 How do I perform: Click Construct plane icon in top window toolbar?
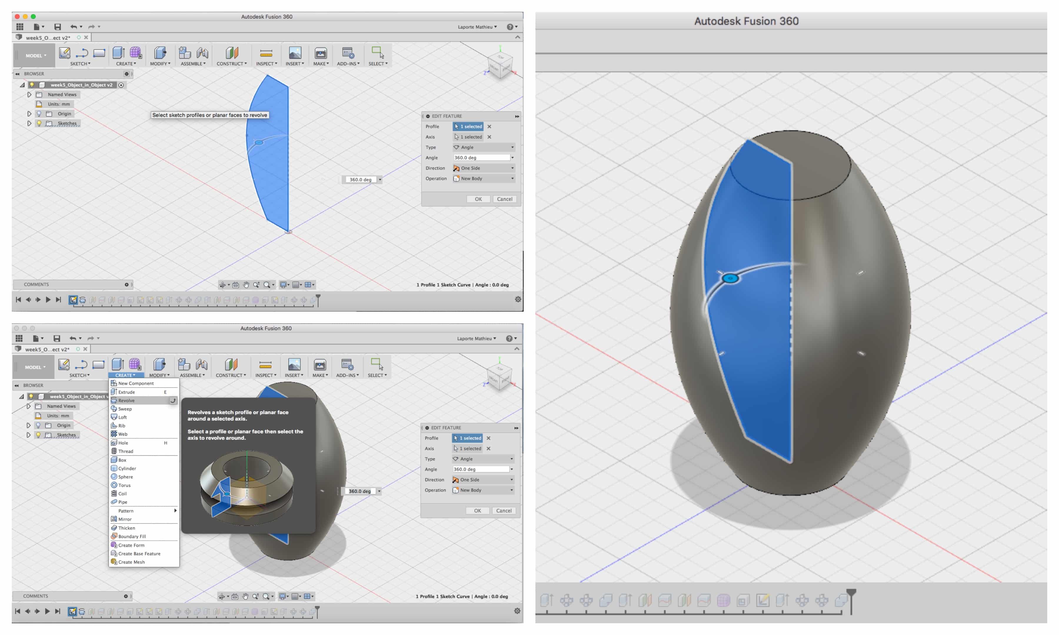pyautogui.click(x=232, y=53)
